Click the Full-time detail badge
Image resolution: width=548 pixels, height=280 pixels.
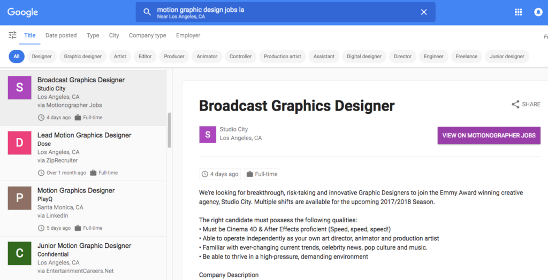pos(262,174)
